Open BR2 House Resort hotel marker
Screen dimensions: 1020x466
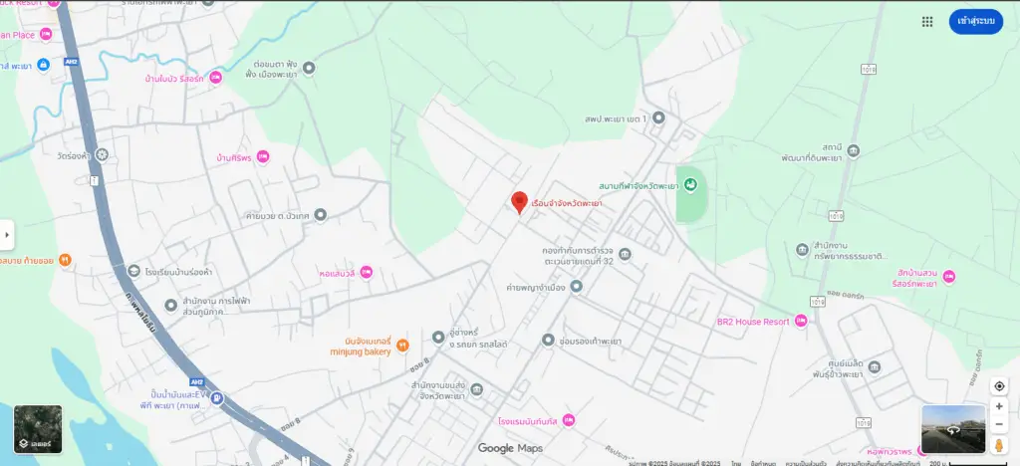(801, 321)
